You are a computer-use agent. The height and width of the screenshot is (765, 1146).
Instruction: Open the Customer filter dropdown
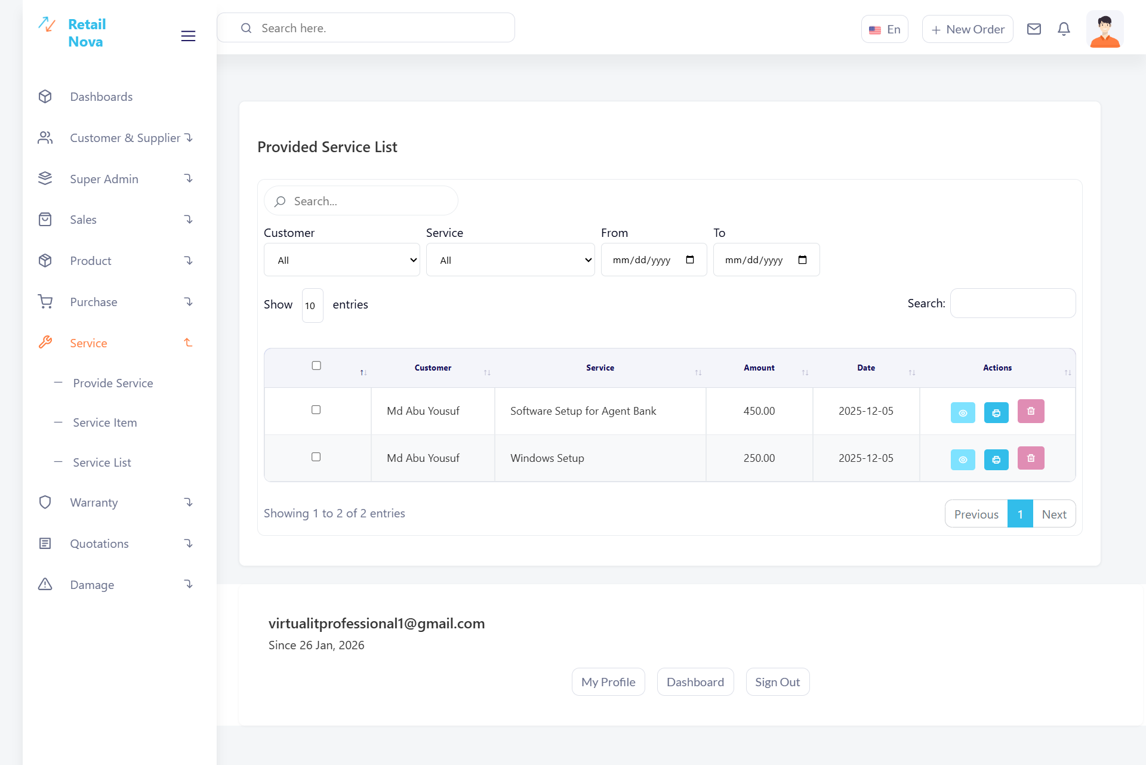pyautogui.click(x=341, y=260)
